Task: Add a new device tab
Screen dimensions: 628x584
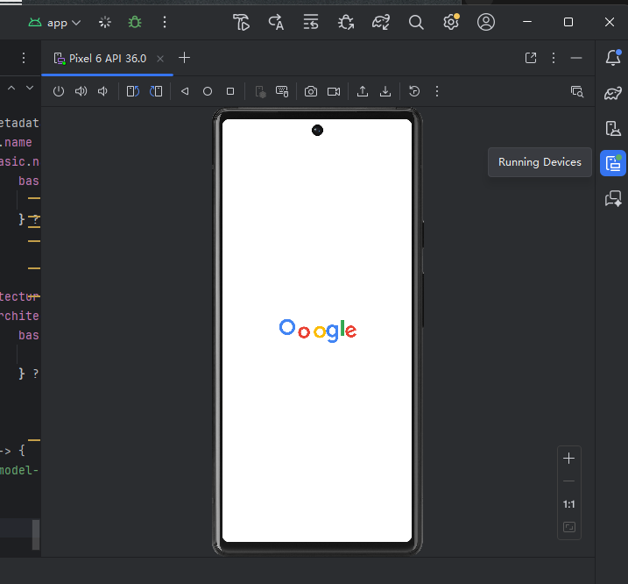Action: pos(184,58)
